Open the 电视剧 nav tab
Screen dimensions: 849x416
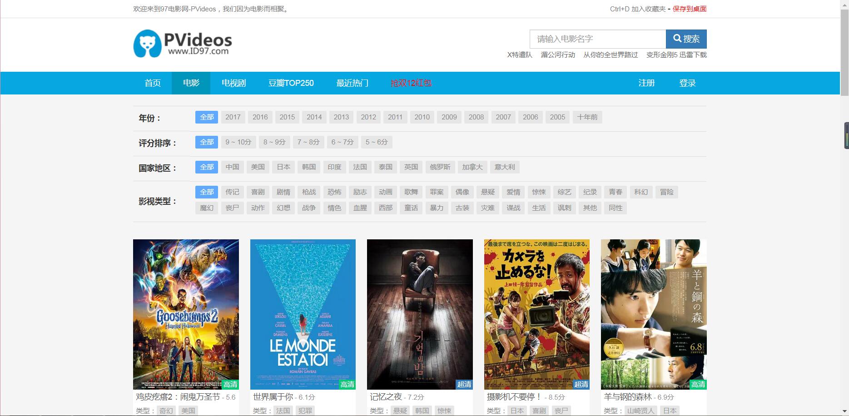coord(233,83)
